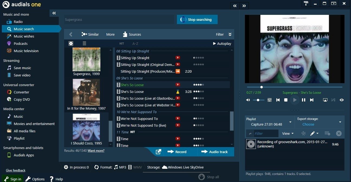
Task: Open the Radio section
Action: click(18, 22)
